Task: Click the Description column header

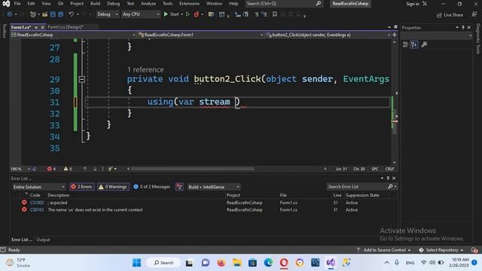Action: click(59, 196)
